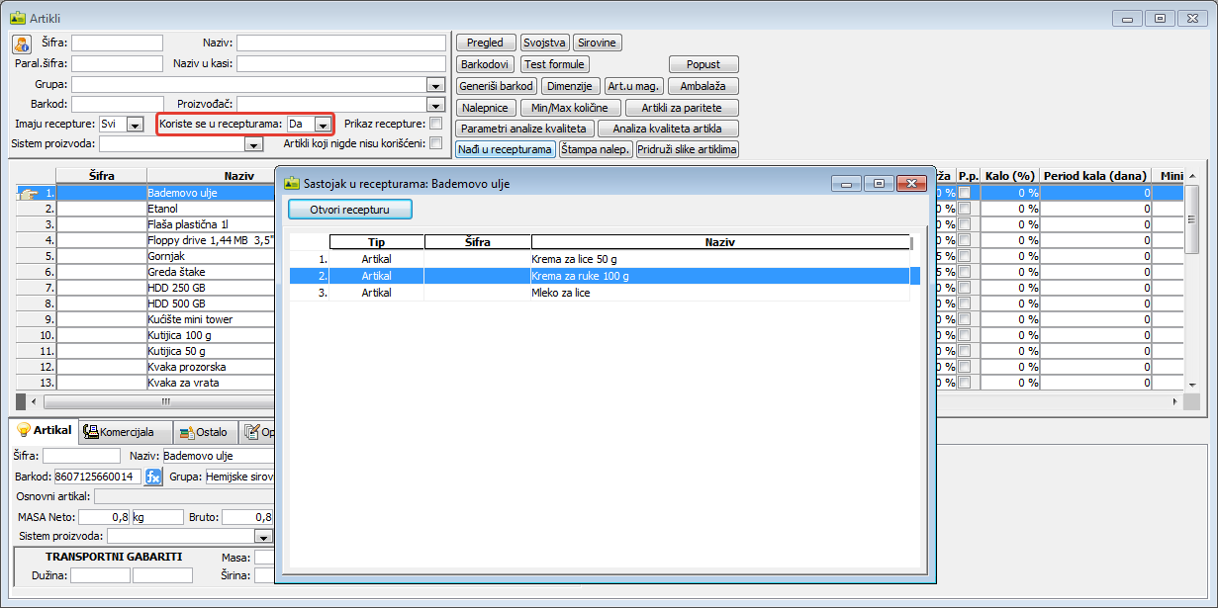Expand the Grupa filter dropdown
Screen dimensions: 1218x608
tap(434, 85)
